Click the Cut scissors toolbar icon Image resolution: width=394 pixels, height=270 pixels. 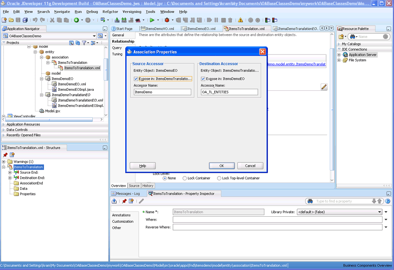[52, 20]
